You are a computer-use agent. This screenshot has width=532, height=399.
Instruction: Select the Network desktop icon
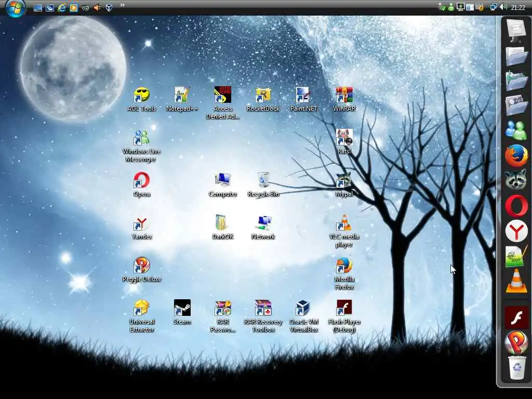pyautogui.click(x=263, y=228)
